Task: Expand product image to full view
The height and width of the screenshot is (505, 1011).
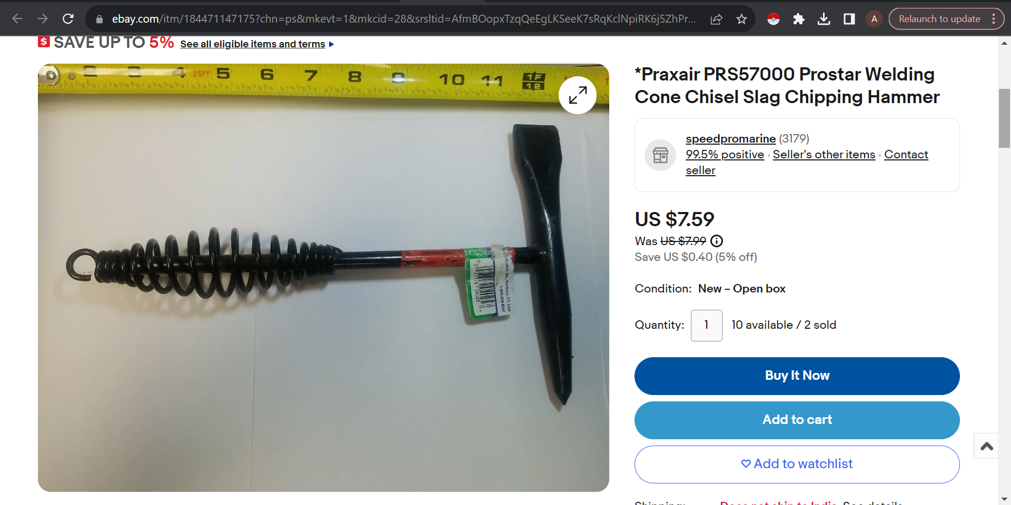Action: coord(578,95)
